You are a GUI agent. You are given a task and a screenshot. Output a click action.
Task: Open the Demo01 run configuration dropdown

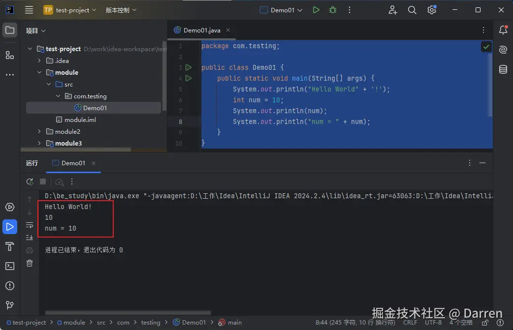pyautogui.click(x=281, y=10)
